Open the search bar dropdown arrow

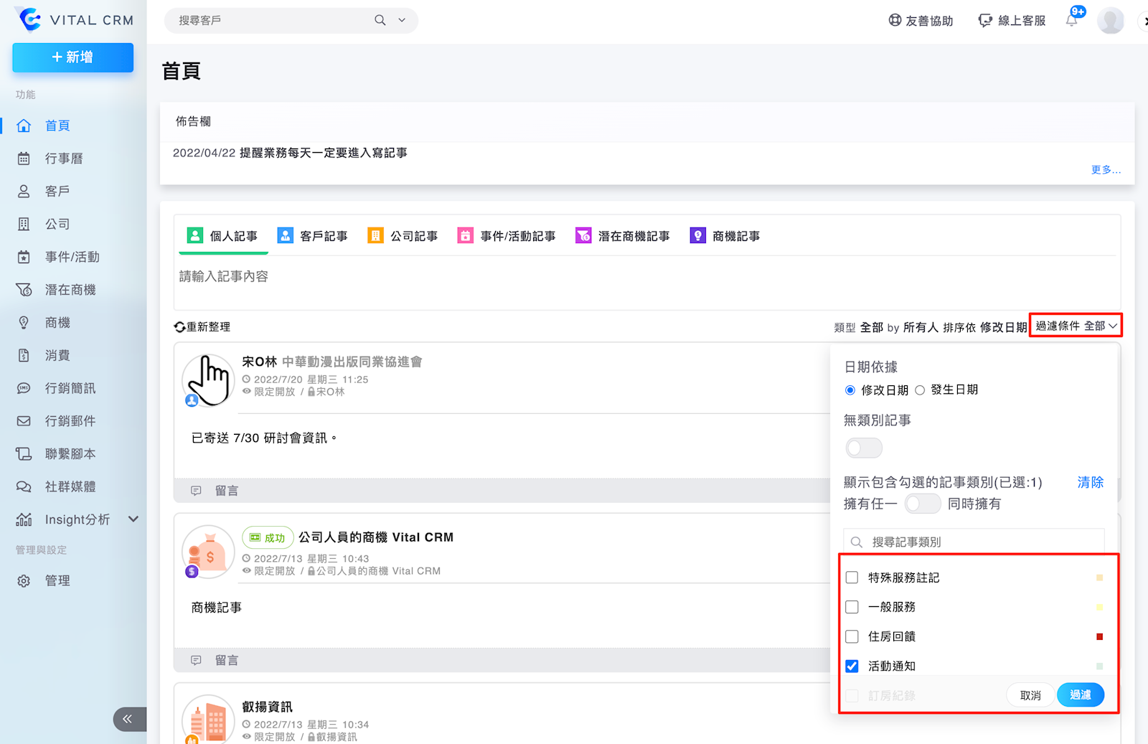[x=402, y=20]
